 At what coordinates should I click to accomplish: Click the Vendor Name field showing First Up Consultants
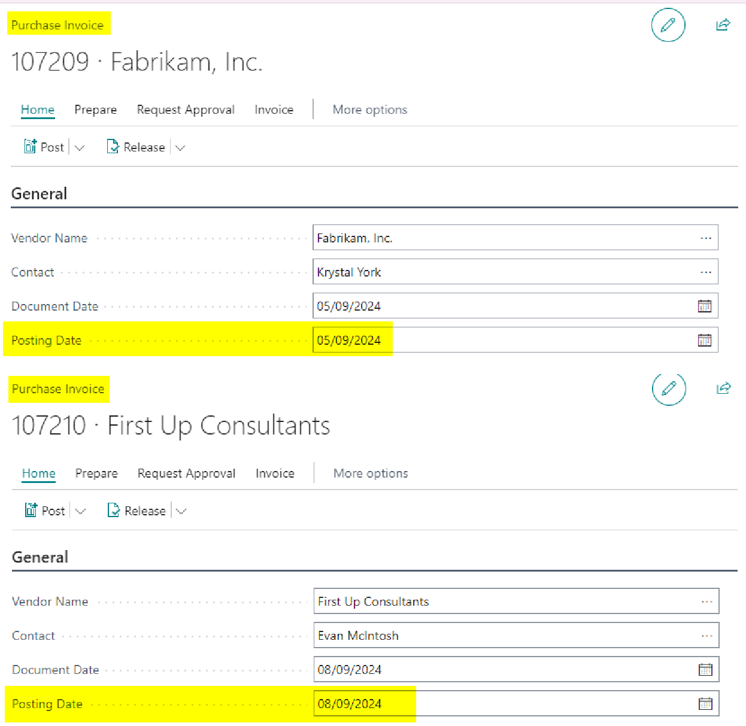click(503, 602)
